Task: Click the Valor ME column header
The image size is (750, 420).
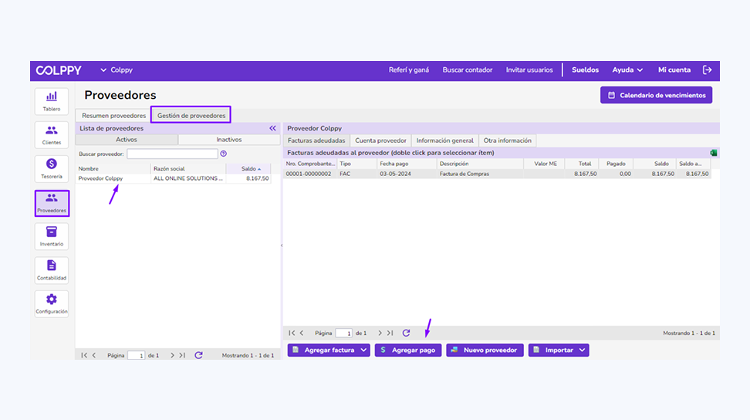Action: click(544, 164)
